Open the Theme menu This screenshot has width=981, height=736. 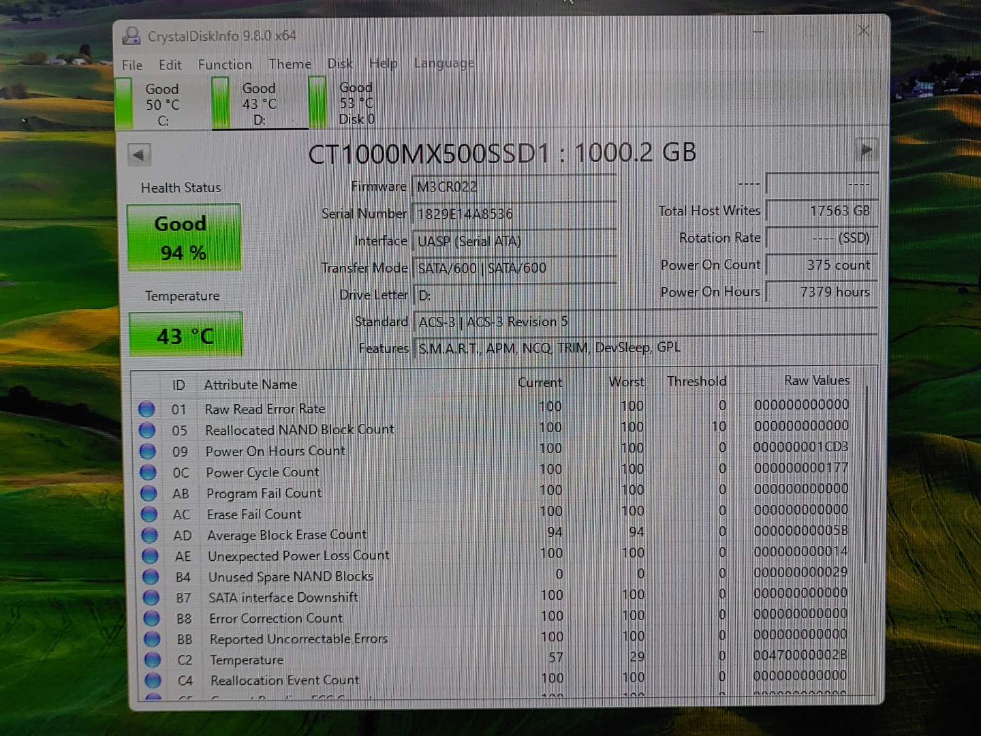[x=290, y=64]
